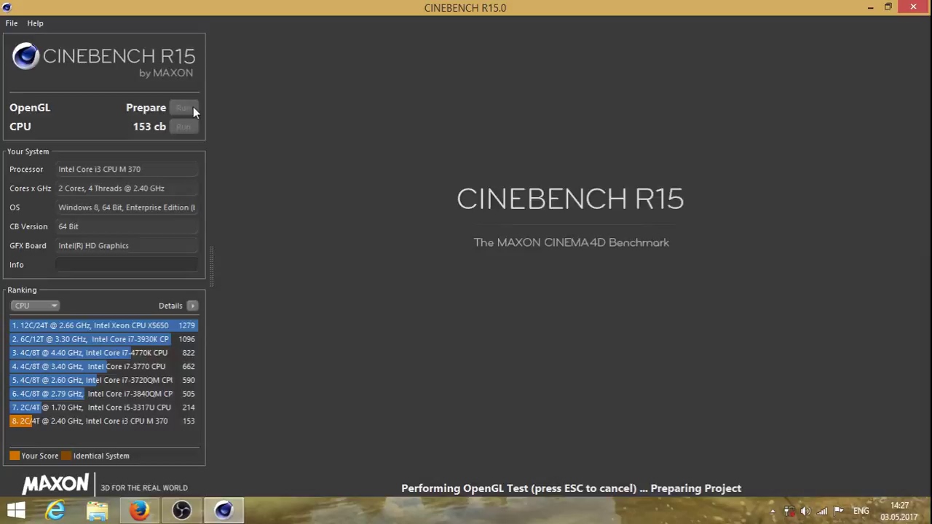Click the OS value Windows 8 field

(127, 207)
